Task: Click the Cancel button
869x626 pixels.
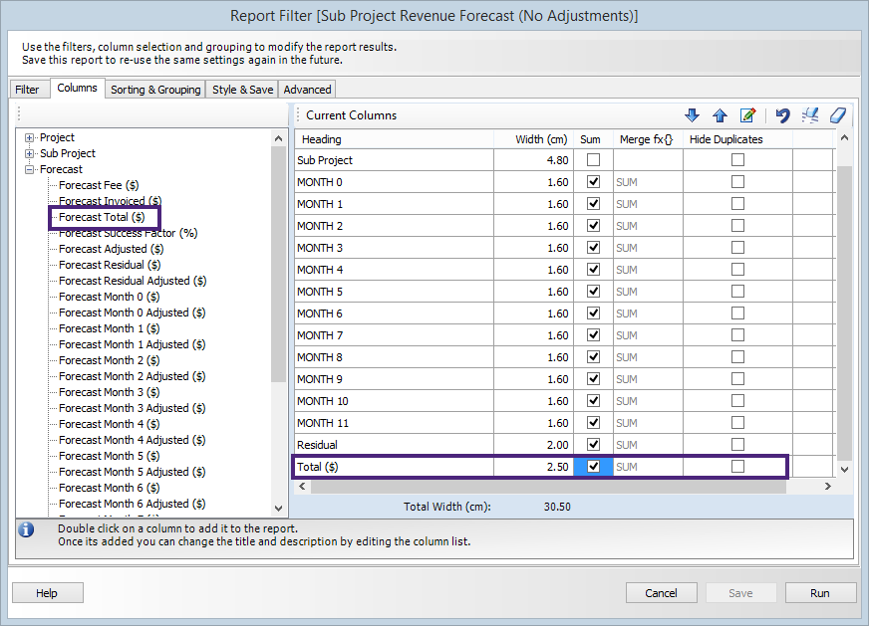Action: [x=661, y=593]
